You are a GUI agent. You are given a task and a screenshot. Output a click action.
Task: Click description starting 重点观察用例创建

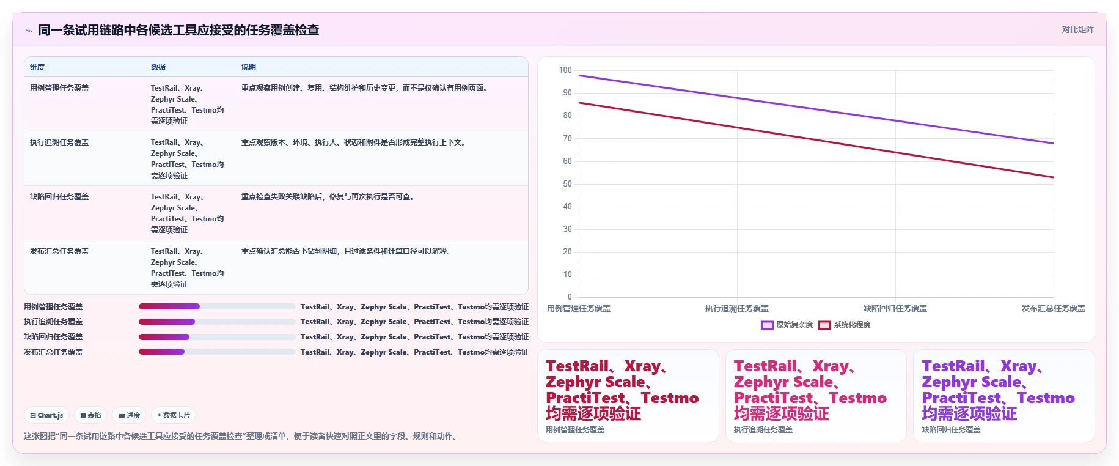point(366,88)
